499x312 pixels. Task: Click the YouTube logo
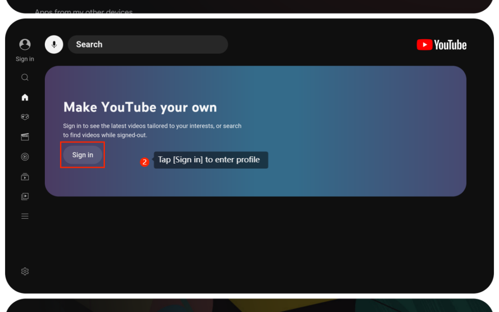[x=441, y=45]
